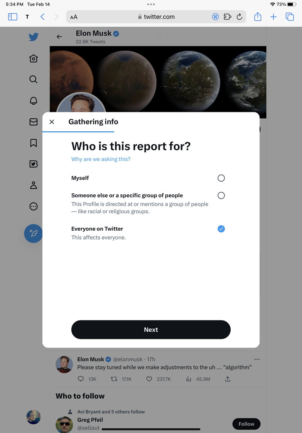
Task: Click the 22.8K Tweets count text
Action: (90, 42)
